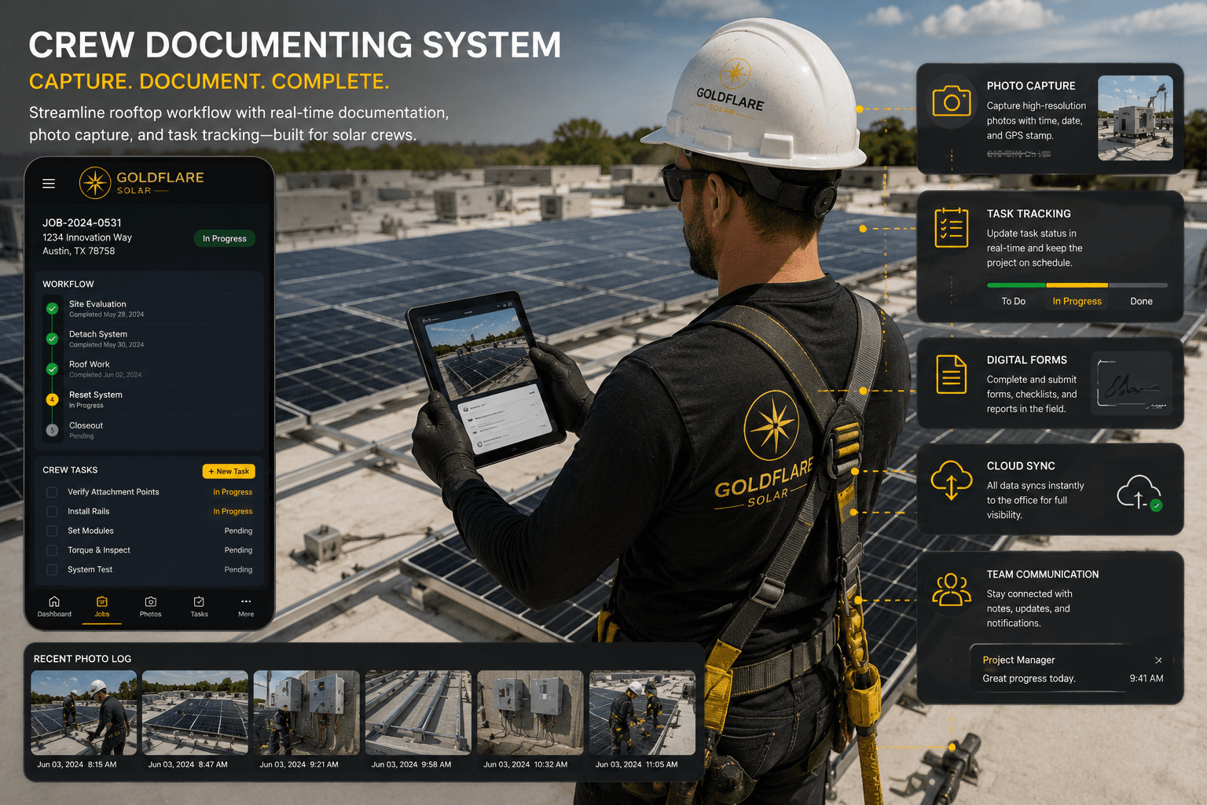The width and height of the screenshot is (1207, 805).
Task: Click the JOB-2024-0531 job number
Action: (82, 222)
